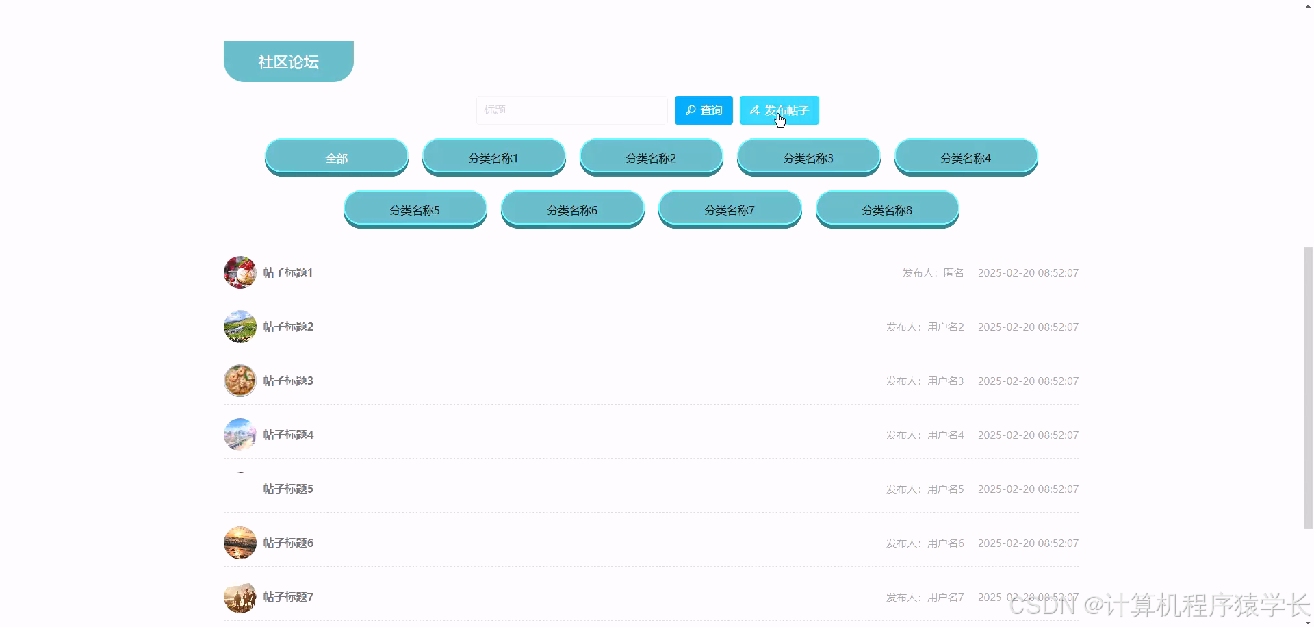The height and width of the screenshot is (627, 1314).
Task: Click the avatar of 帖子标题3
Action: click(240, 381)
